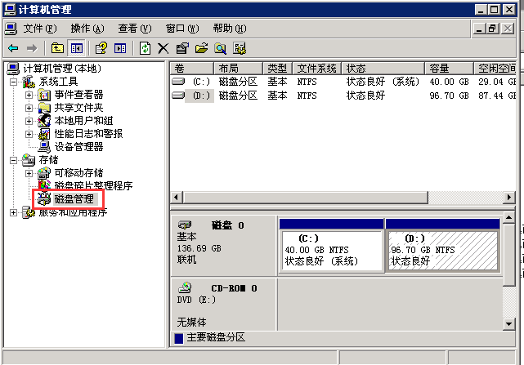Click the C: volume drive icon in list
The width and height of the screenshot is (524, 365).
178,81
